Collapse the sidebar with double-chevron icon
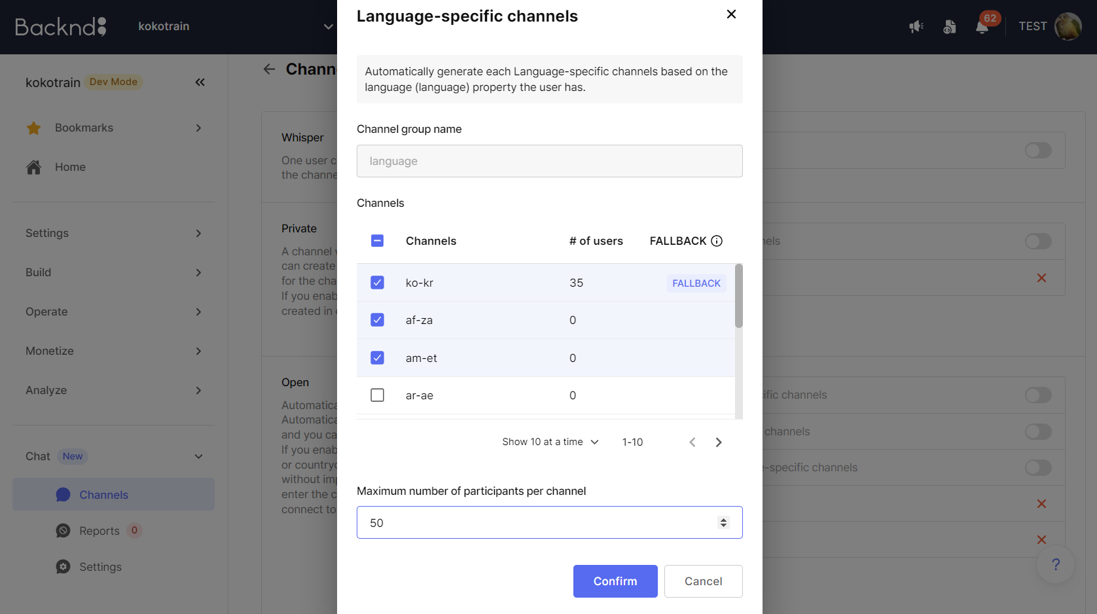Image resolution: width=1097 pixels, height=614 pixels. (x=200, y=82)
